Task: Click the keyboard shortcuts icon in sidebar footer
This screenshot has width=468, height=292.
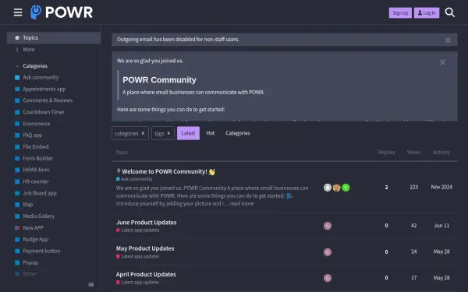Action: [91, 284]
